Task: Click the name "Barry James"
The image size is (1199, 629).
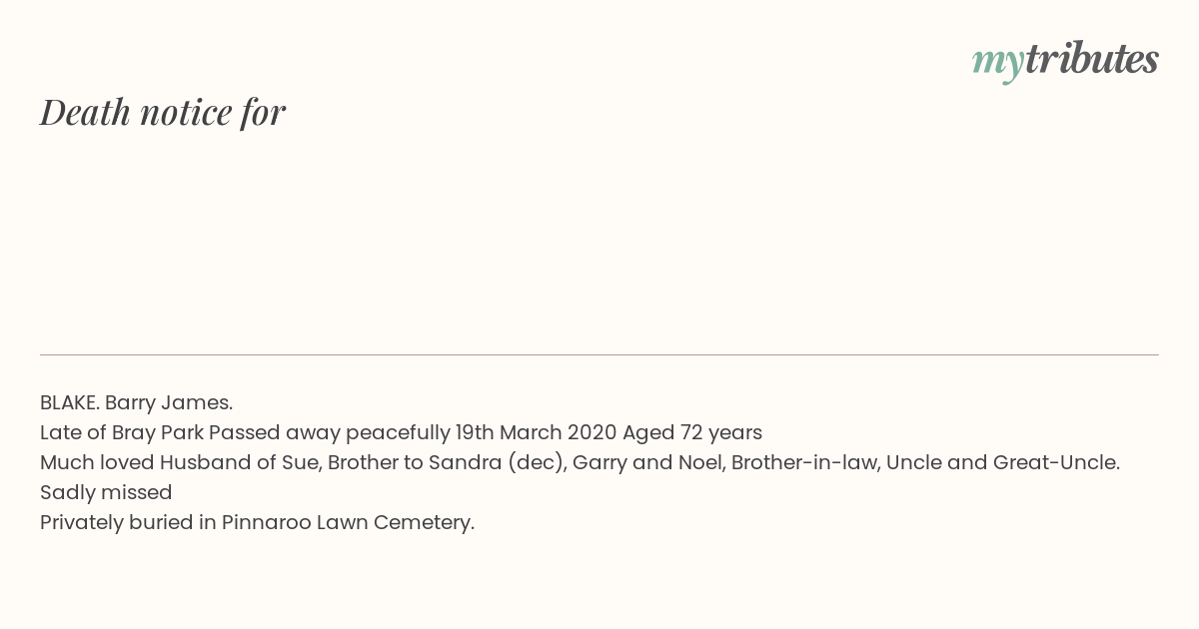Action: 168,402
